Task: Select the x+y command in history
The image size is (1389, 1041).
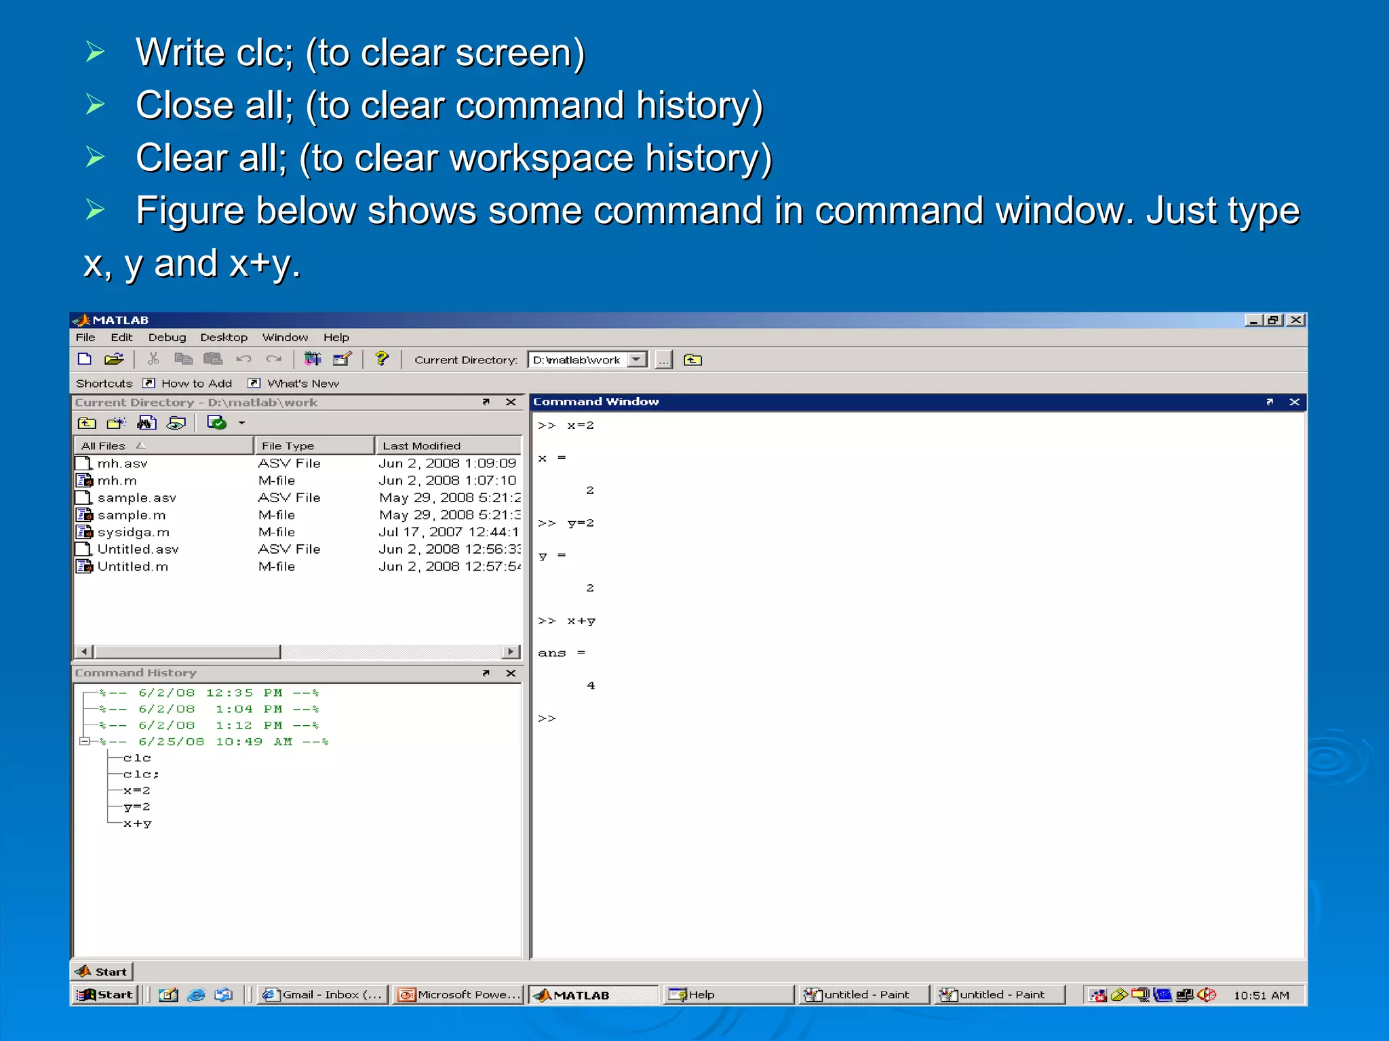Action: 138,824
